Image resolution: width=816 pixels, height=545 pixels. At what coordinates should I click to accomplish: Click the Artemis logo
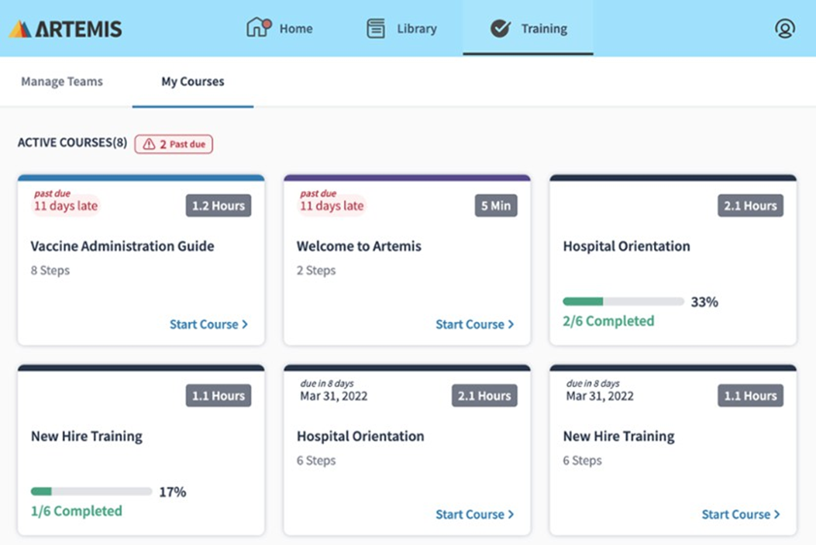pos(66,29)
